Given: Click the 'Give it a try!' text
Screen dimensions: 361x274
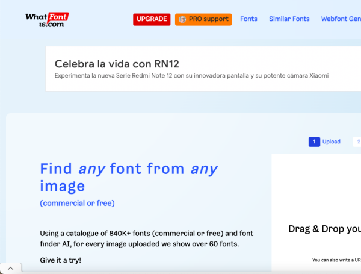Looking at the screenshot, I should [x=61, y=260].
